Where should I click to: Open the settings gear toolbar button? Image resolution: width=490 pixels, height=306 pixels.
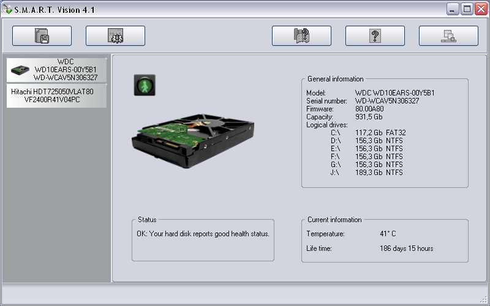115,36
